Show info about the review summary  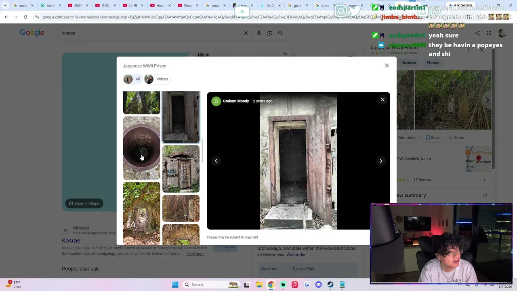click(485, 196)
